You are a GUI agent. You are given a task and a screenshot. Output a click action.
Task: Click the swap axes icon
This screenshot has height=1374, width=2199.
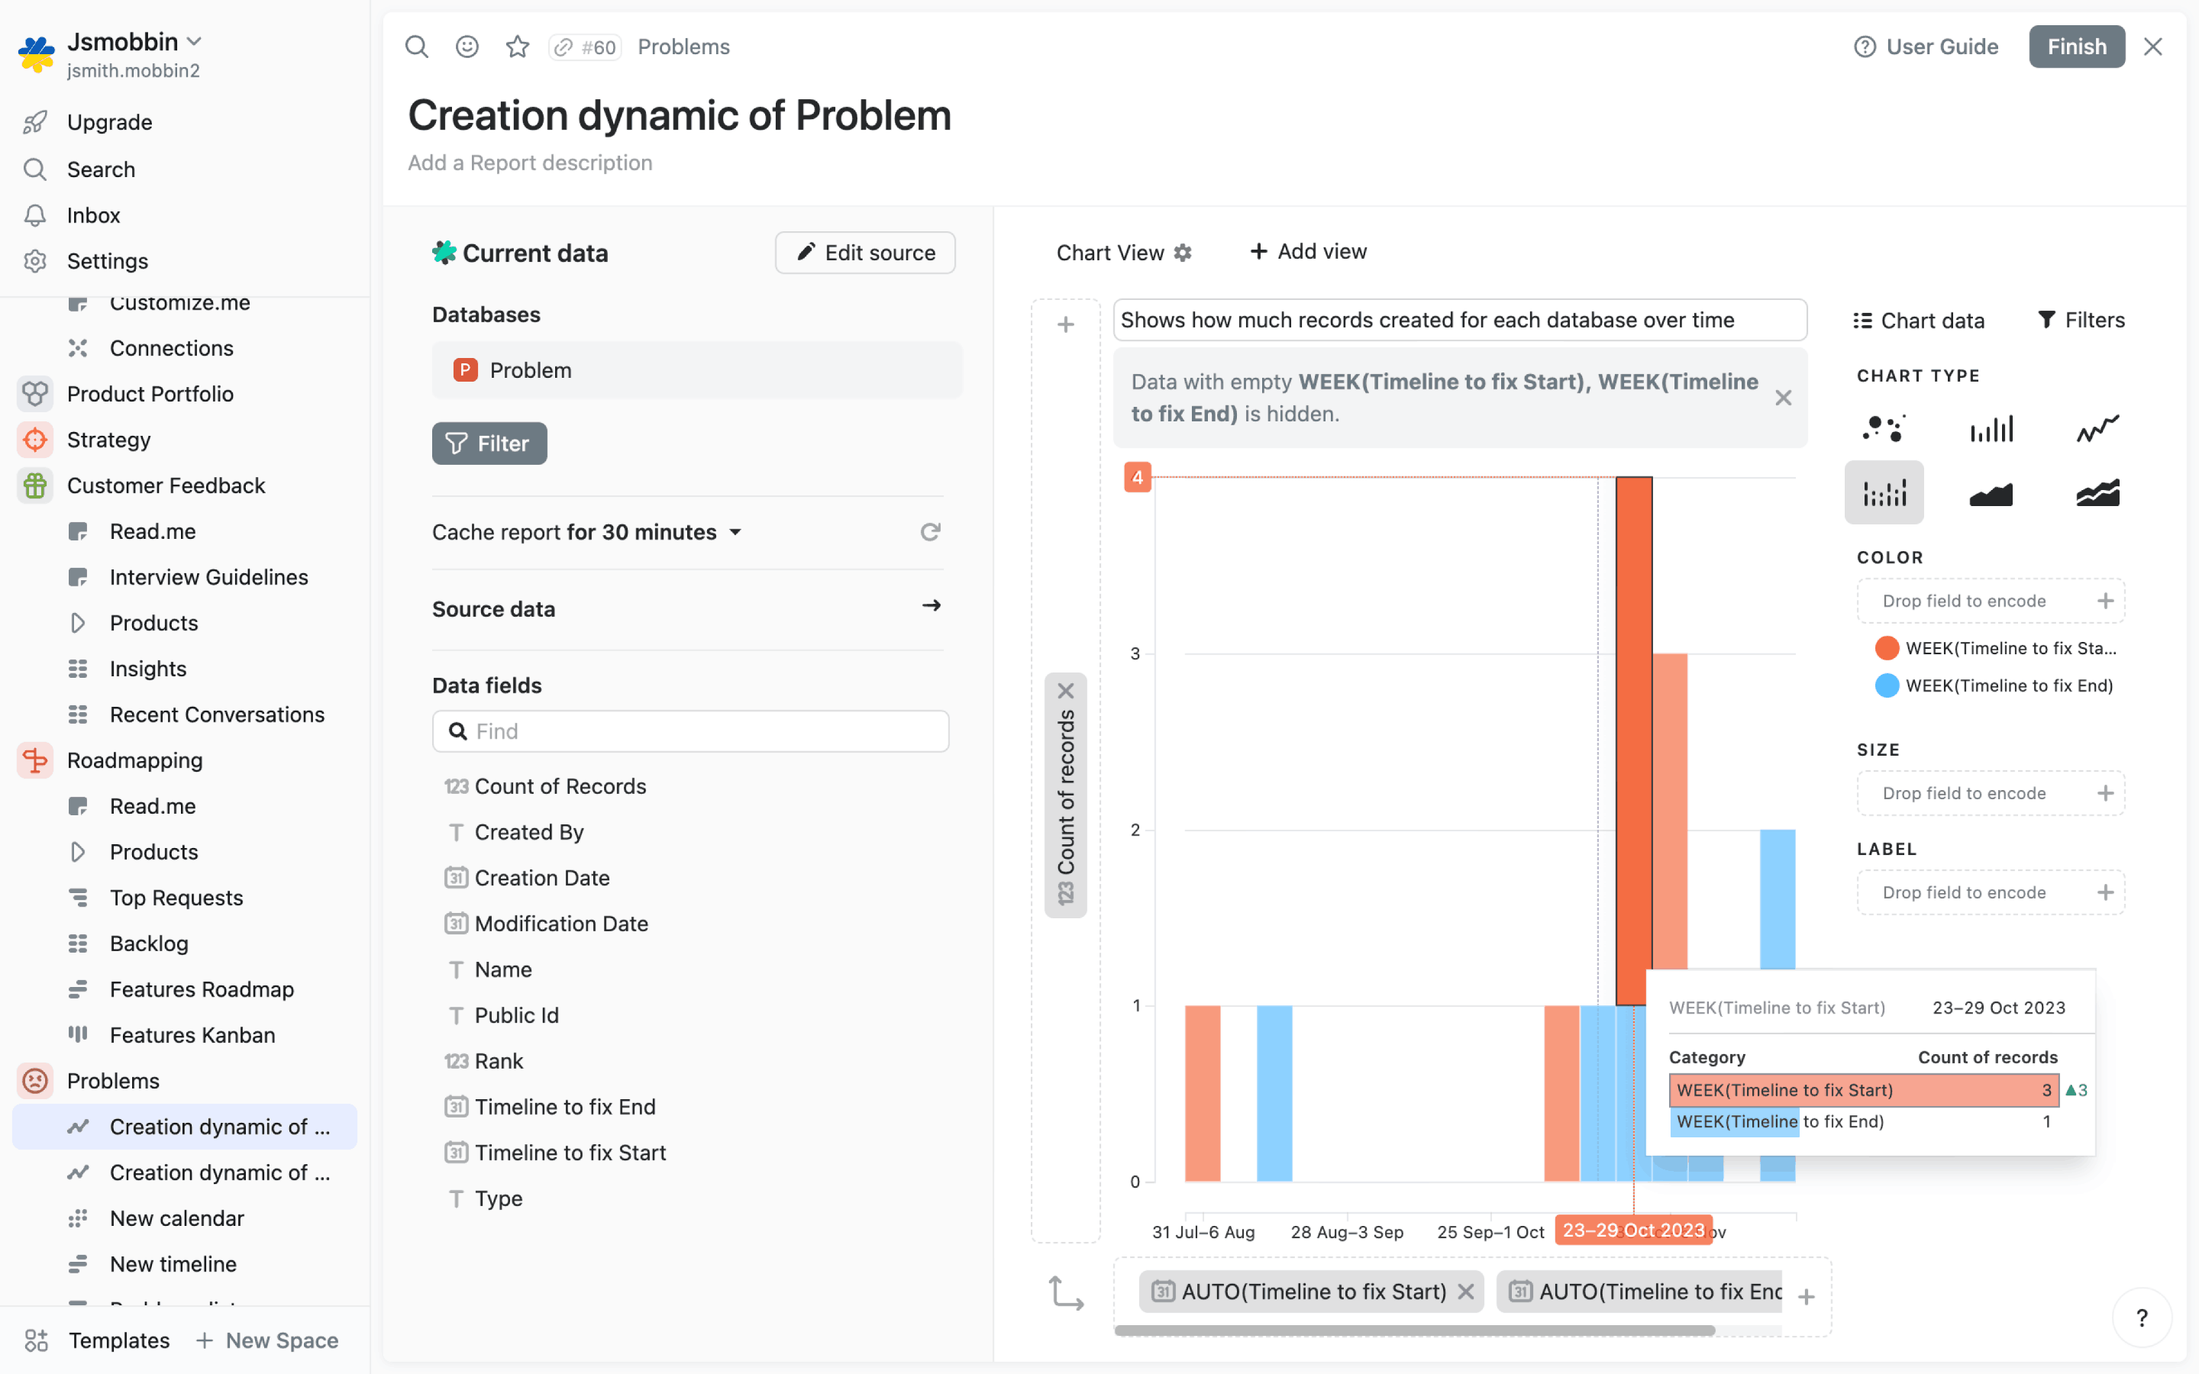pyautogui.click(x=1065, y=1293)
